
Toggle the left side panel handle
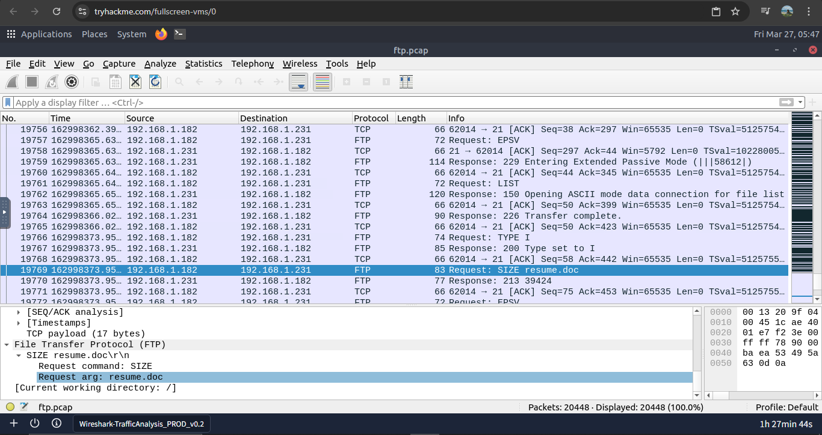[5, 213]
